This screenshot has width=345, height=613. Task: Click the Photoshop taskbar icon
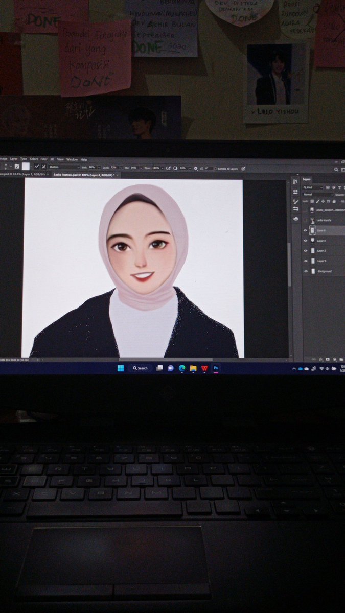click(x=216, y=368)
